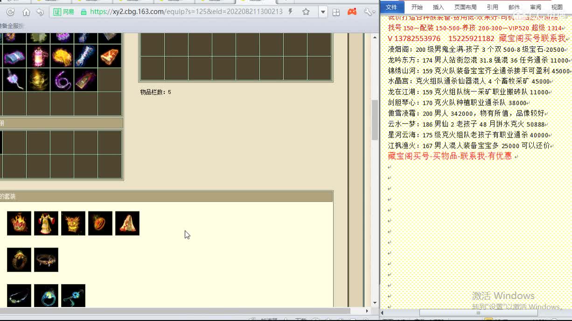Image resolution: width=572 pixels, height=321 pixels.
Task: Click the 星河云海 175级克火 line
Action: click(x=469, y=135)
